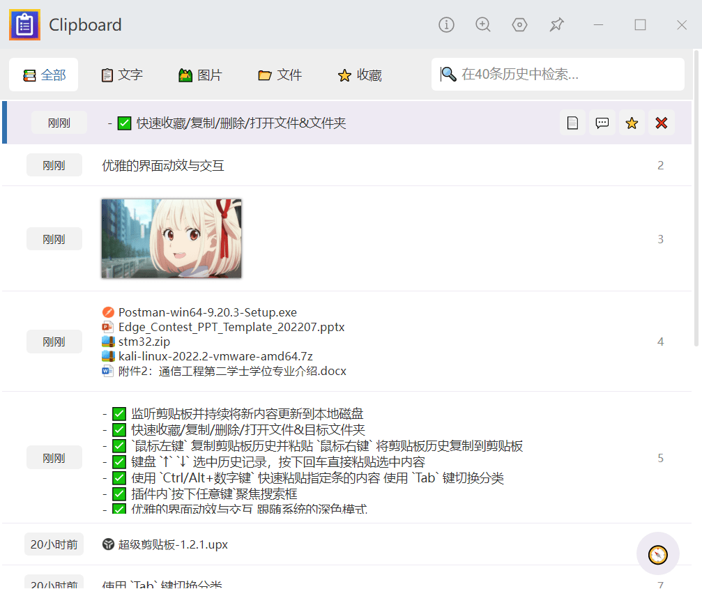Select the 超级剪贴板-1.2.1.upx entry

tap(173, 544)
